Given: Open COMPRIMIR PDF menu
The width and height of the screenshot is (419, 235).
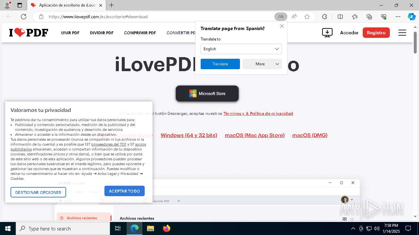Looking at the screenshot, I should tap(140, 33).
